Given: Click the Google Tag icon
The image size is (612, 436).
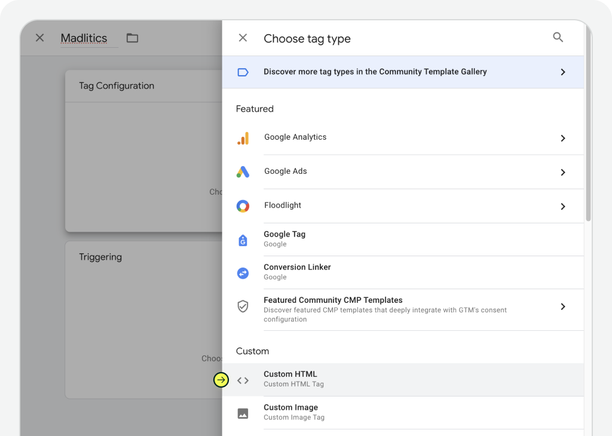Looking at the screenshot, I should [x=243, y=240].
